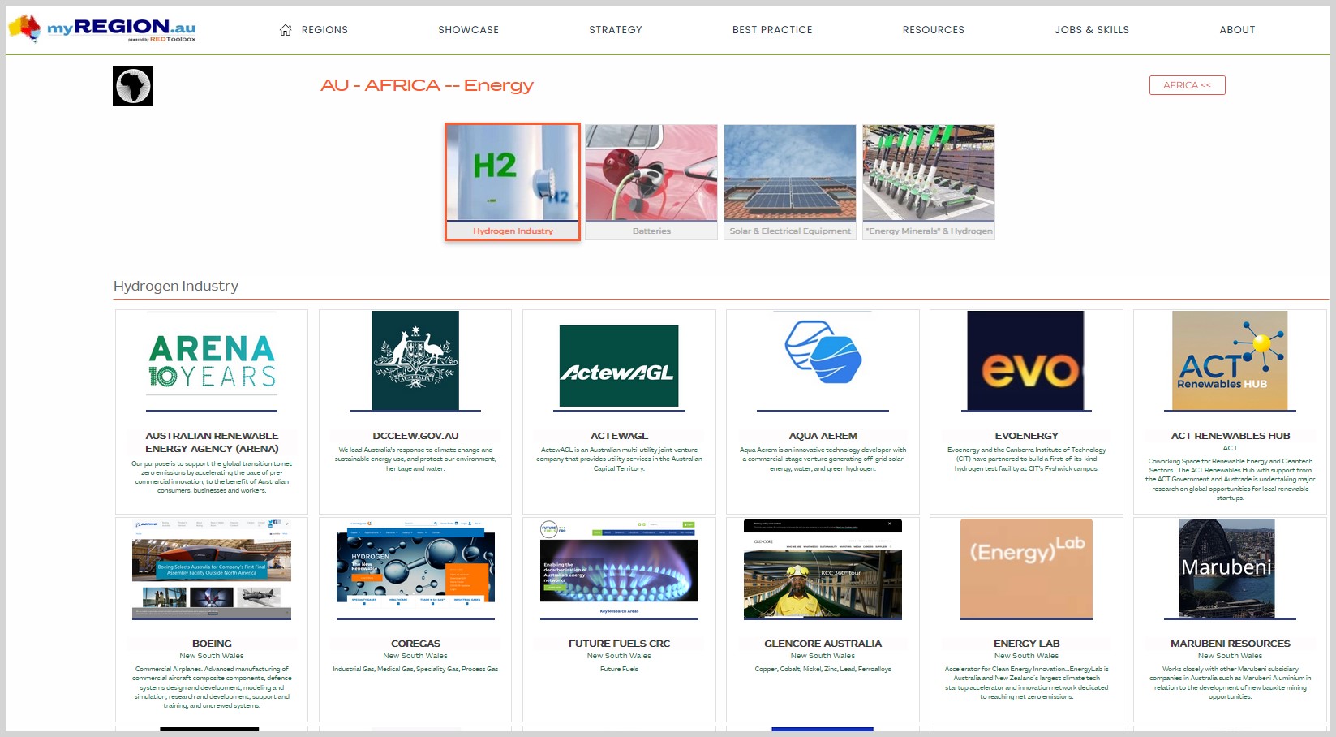Click the DCCEEW government crest logo
The height and width of the screenshot is (737, 1336).
pos(415,360)
